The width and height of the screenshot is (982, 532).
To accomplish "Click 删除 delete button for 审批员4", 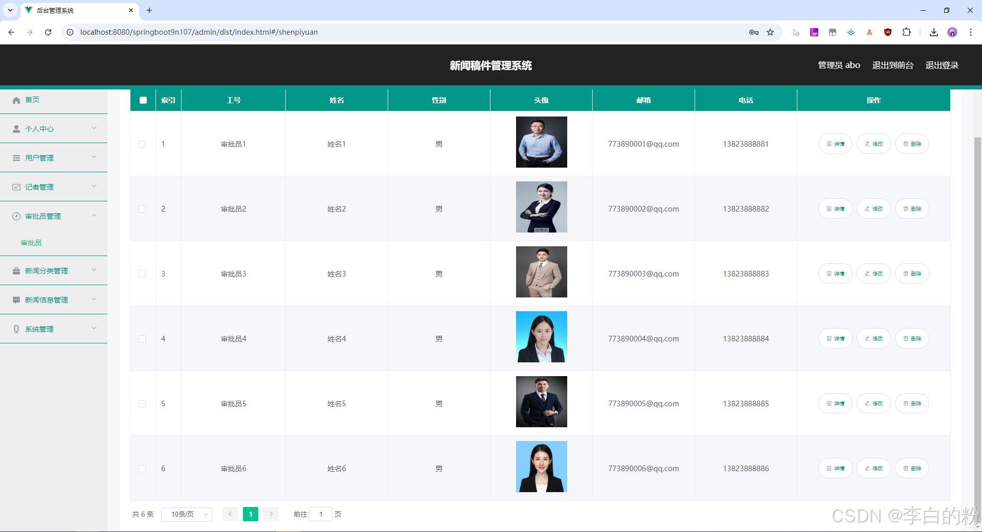I will pyautogui.click(x=912, y=338).
